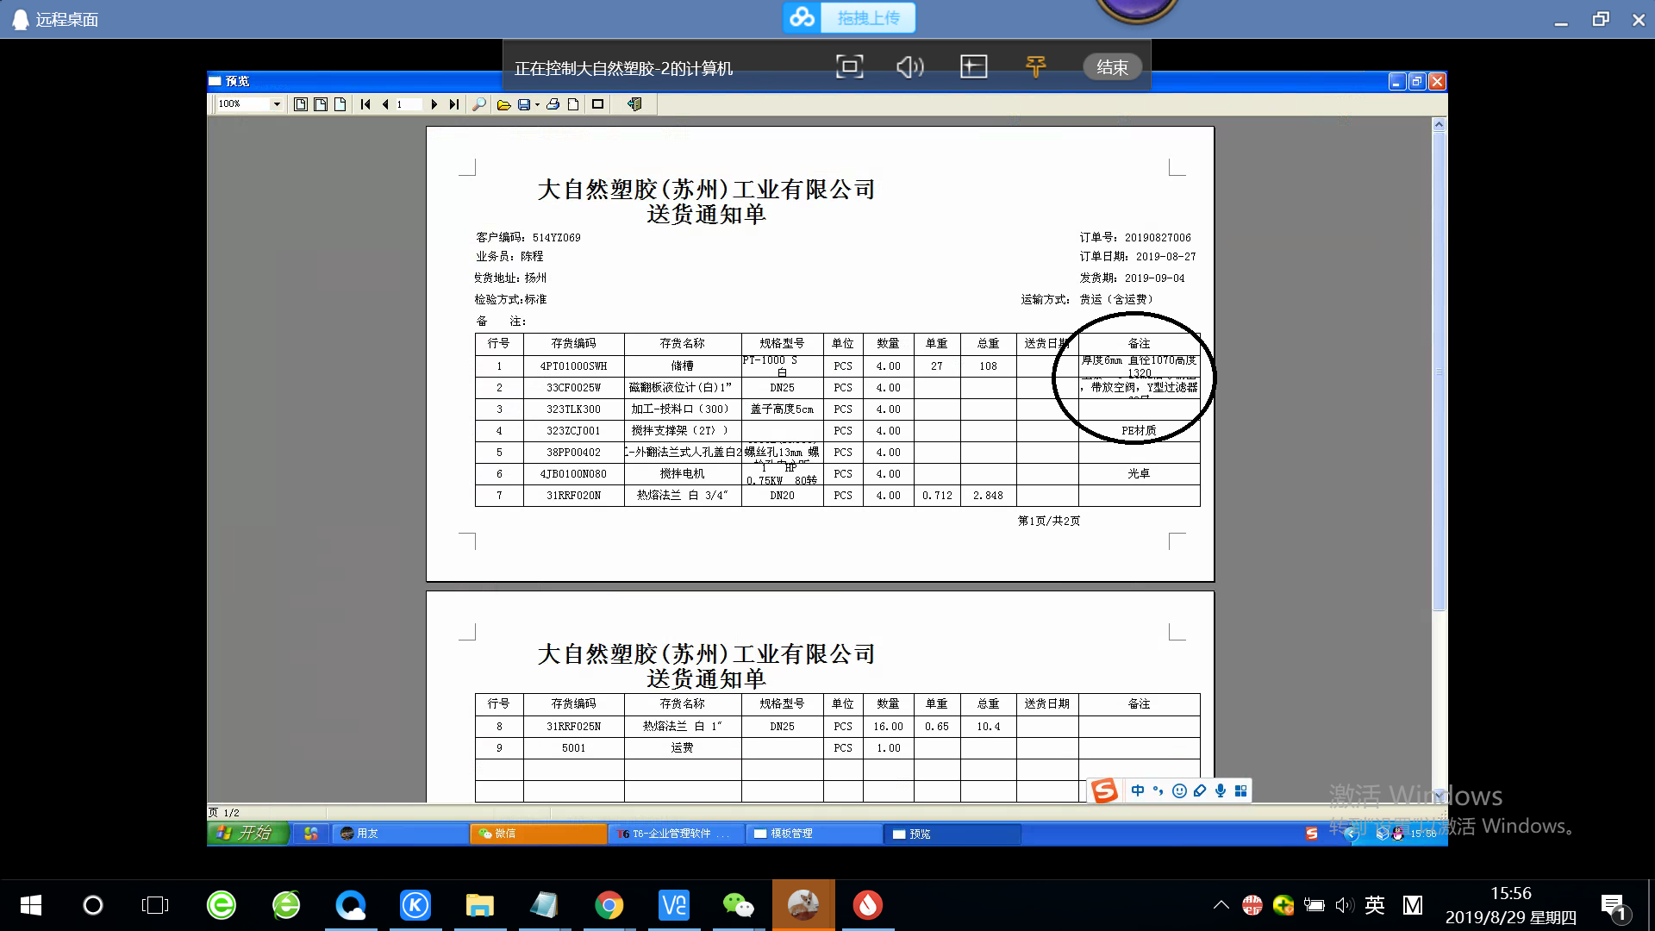Image resolution: width=1655 pixels, height=931 pixels.
Task: Click the 备注 column header on page one
Action: point(1140,343)
